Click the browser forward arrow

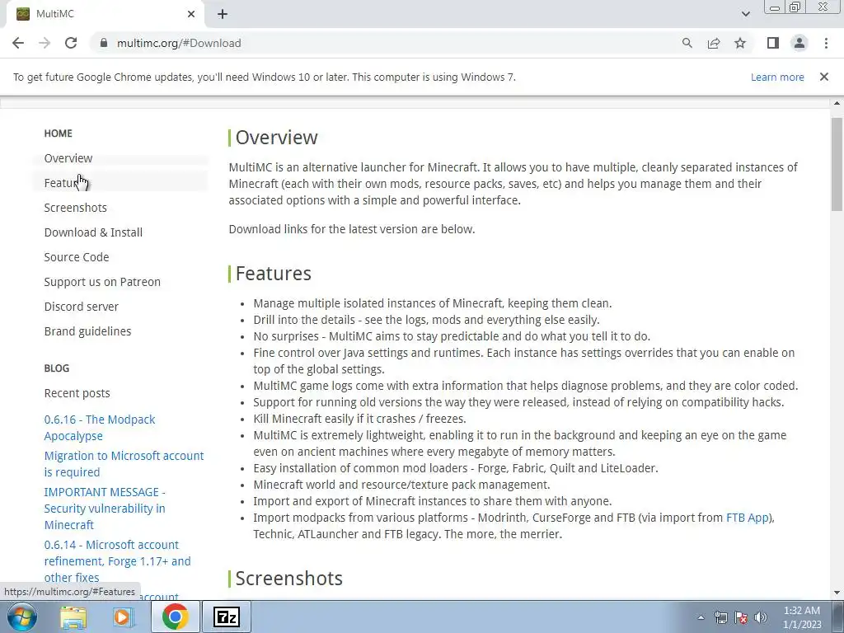pos(45,43)
